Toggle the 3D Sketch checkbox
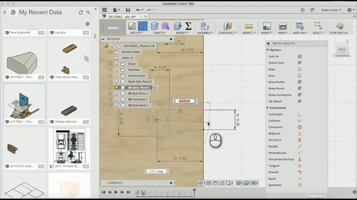 tap(300, 101)
